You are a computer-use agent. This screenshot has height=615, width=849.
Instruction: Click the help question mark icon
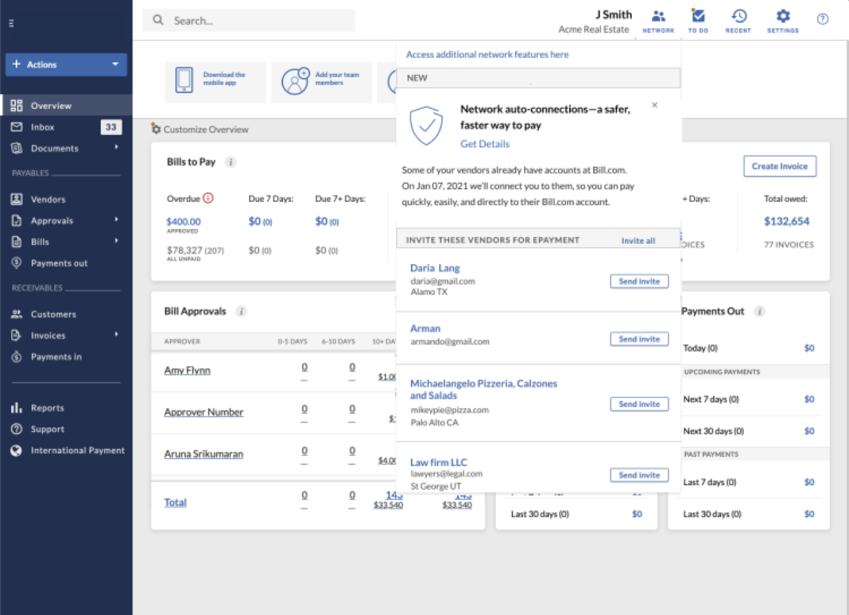(x=822, y=19)
